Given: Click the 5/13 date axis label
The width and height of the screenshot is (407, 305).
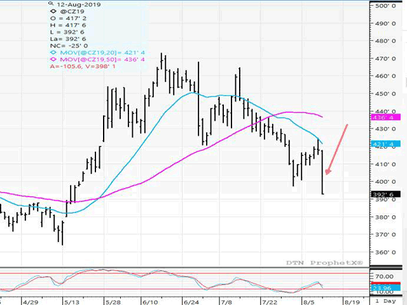Looking at the screenshot, I should [72, 302].
